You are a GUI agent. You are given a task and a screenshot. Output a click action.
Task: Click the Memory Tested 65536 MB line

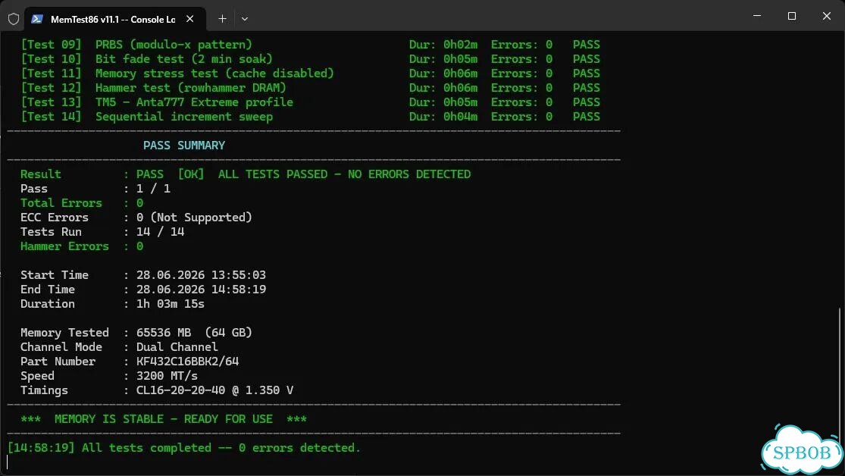pyautogui.click(x=136, y=333)
